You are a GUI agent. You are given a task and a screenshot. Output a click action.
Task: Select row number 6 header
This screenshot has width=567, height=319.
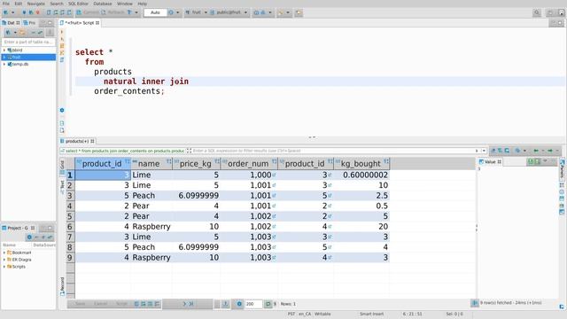tap(70, 227)
